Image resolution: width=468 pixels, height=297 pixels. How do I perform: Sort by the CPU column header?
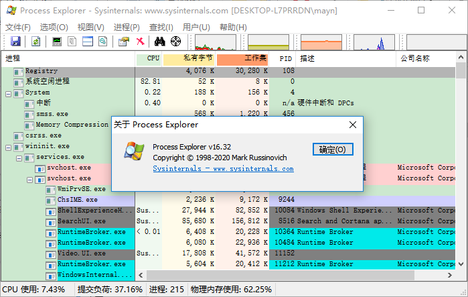coord(149,58)
